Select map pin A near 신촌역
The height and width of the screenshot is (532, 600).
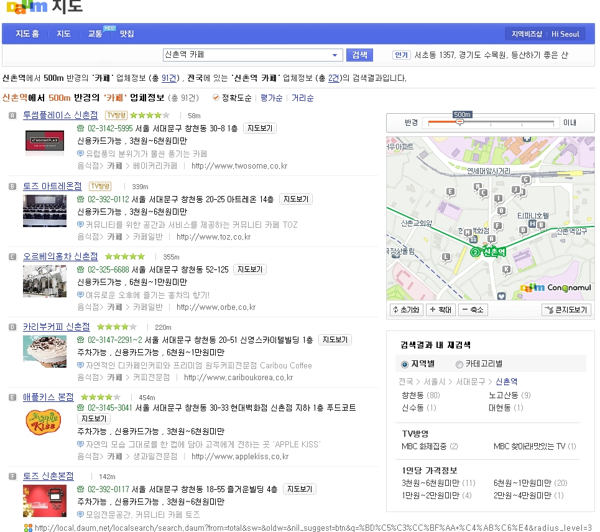[x=492, y=239]
